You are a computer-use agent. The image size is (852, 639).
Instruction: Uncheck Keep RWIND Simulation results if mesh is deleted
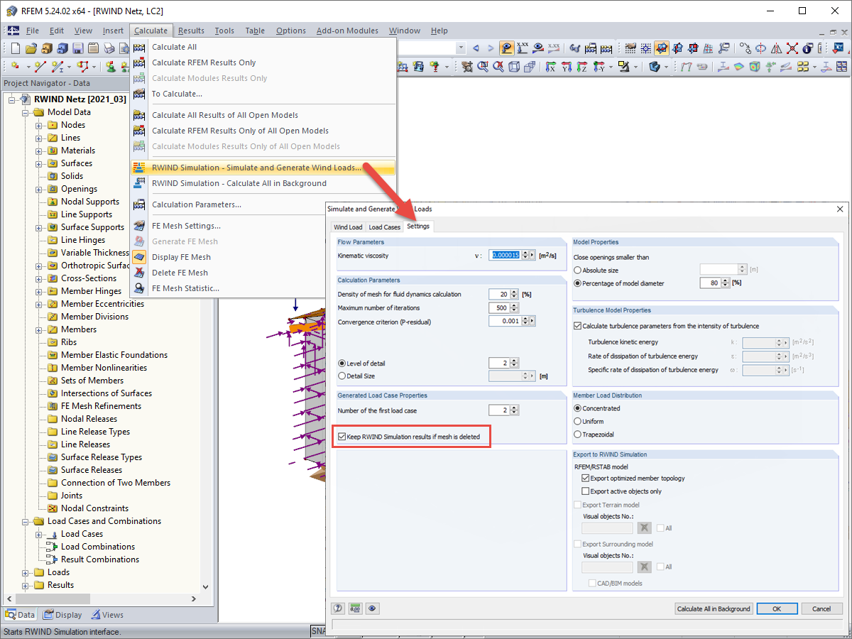coord(343,437)
